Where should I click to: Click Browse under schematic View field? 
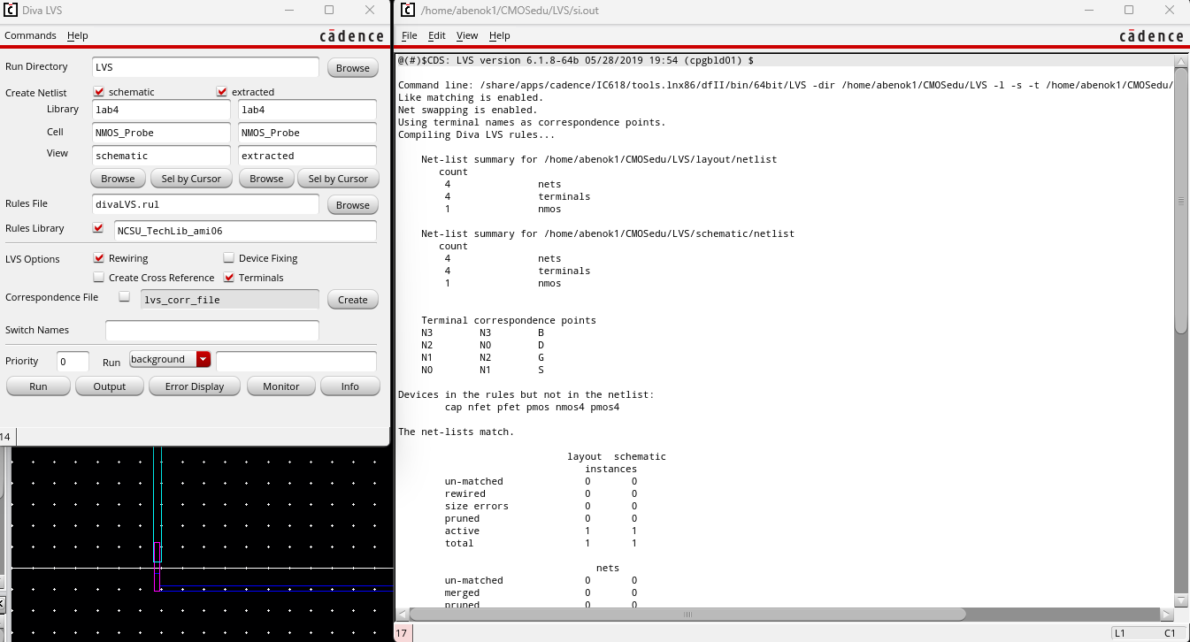click(118, 179)
